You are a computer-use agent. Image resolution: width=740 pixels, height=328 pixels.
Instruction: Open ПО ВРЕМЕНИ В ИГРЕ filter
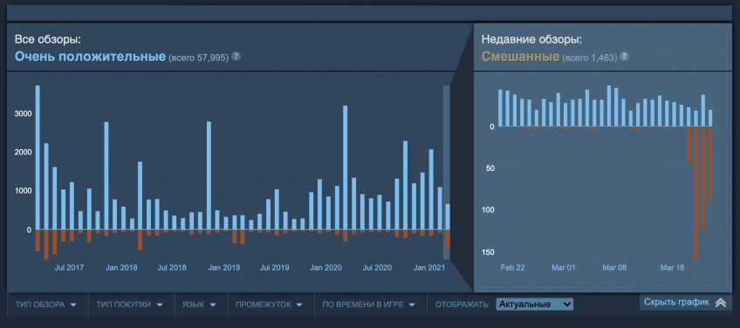coord(368,304)
